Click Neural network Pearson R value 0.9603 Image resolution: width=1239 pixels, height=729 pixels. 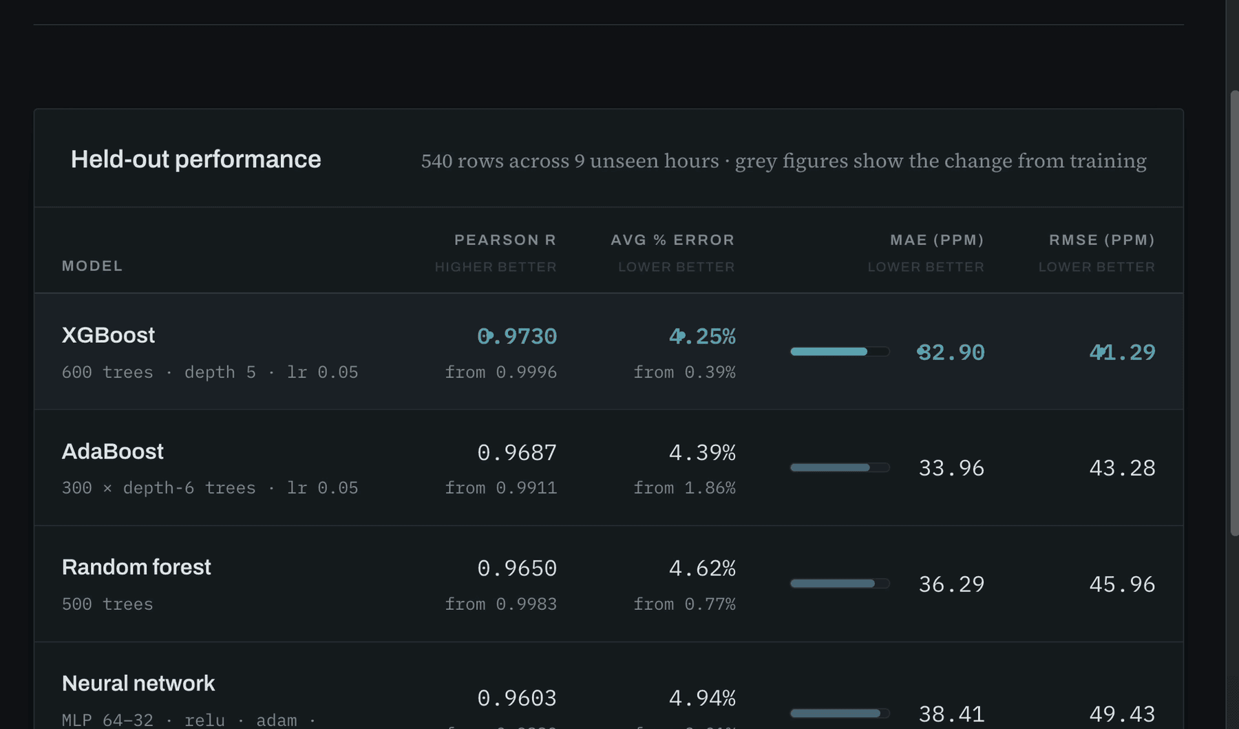(517, 698)
